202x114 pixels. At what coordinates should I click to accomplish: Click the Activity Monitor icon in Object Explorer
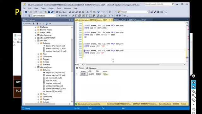[50, 24]
